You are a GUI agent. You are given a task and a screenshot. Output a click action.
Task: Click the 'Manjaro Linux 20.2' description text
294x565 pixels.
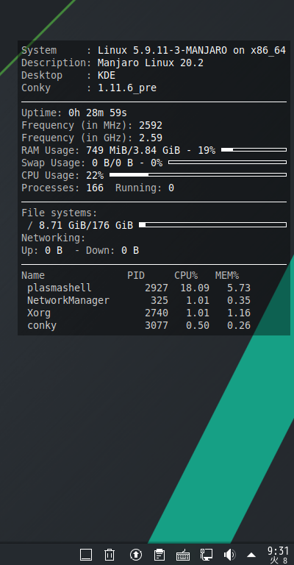pyautogui.click(x=151, y=63)
